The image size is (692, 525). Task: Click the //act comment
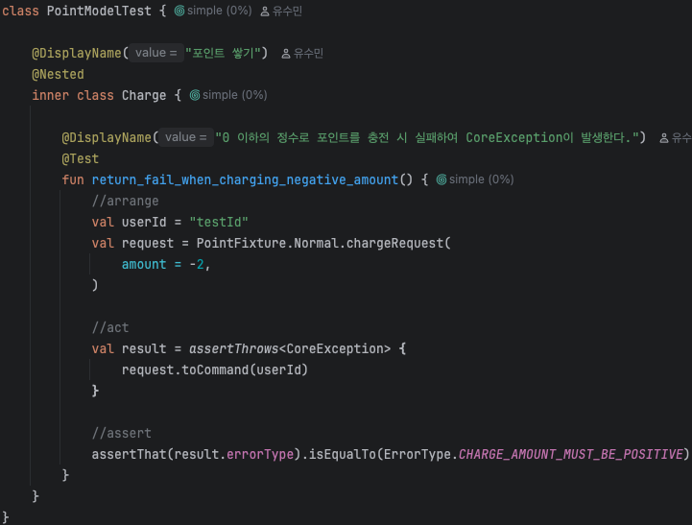pyautogui.click(x=110, y=328)
